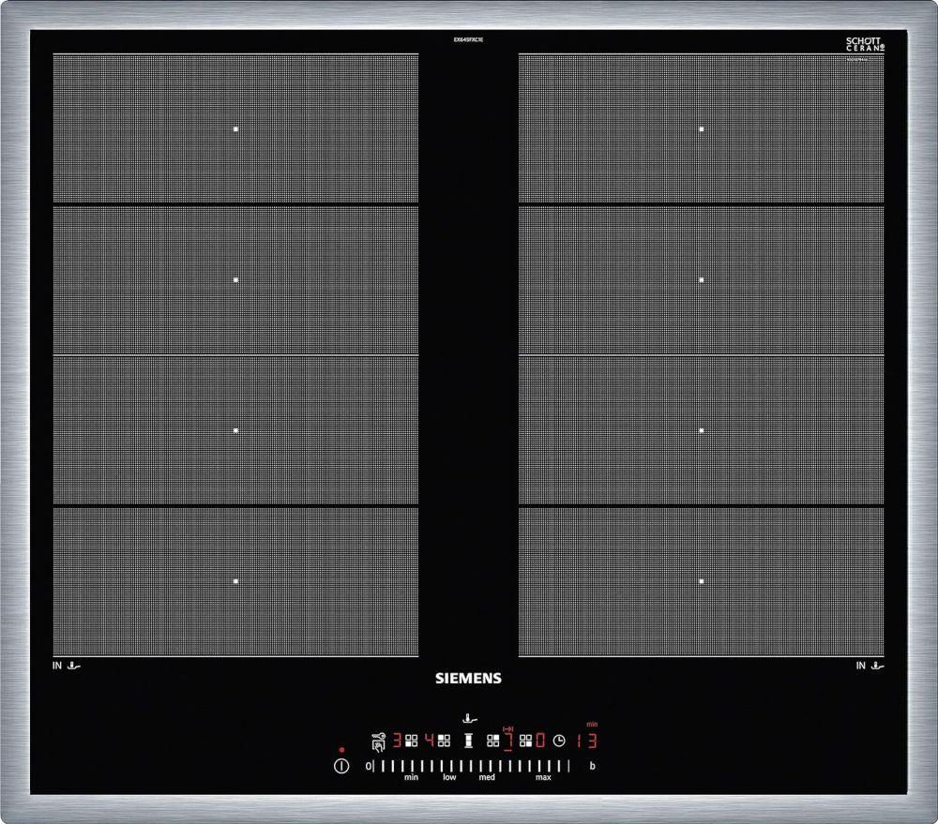
Task: Tap the flex zone link icon
Action: (x=468, y=741)
